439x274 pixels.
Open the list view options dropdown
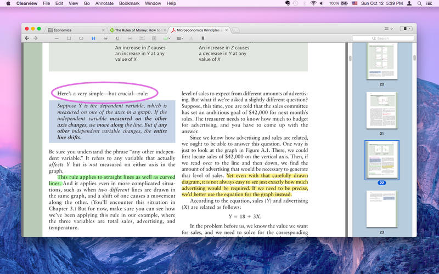click(389, 28)
